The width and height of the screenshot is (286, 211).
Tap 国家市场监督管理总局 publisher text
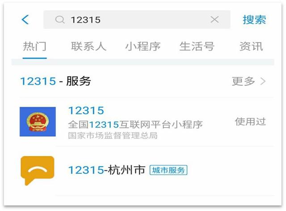tap(113, 136)
